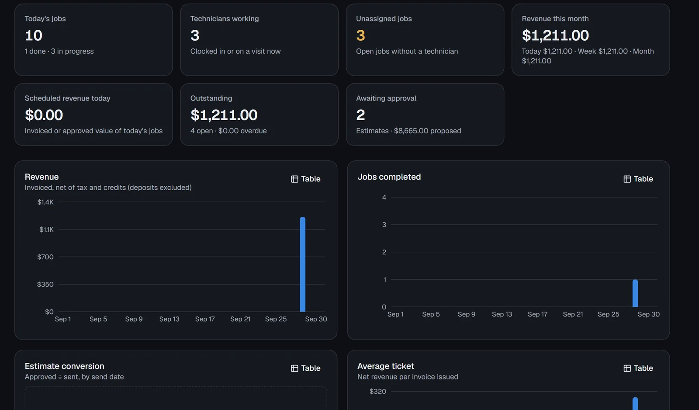The height and width of the screenshot is (410, 699).
Task: Click the 'Estimate conversion' panel heading
Action: [64, 366]
